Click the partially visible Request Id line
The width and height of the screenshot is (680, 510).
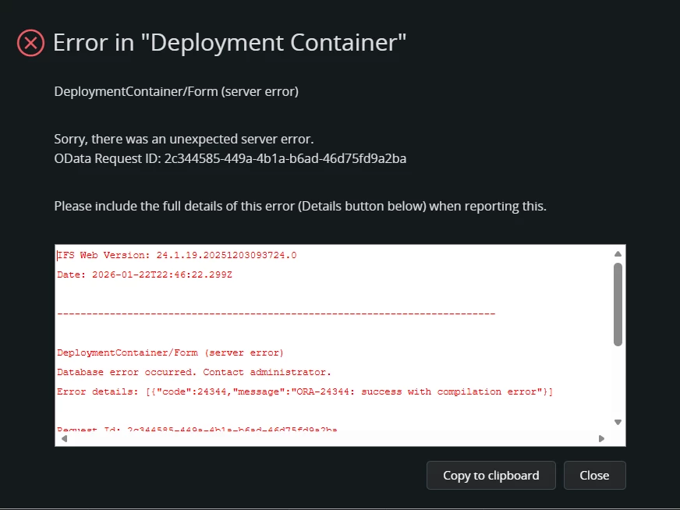click(x=197, y=429)
